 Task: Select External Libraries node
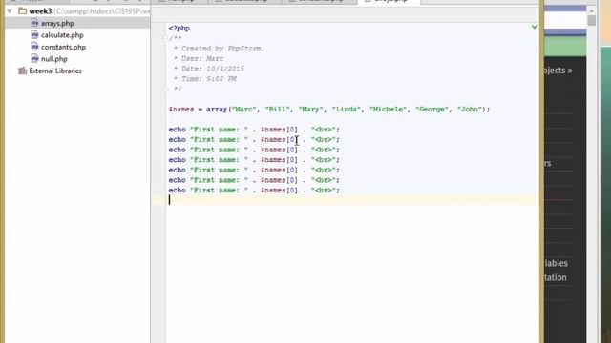[55, 71]
